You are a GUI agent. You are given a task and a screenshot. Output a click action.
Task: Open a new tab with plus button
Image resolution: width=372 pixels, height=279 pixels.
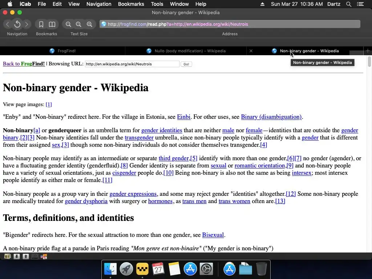click(368, 51)
